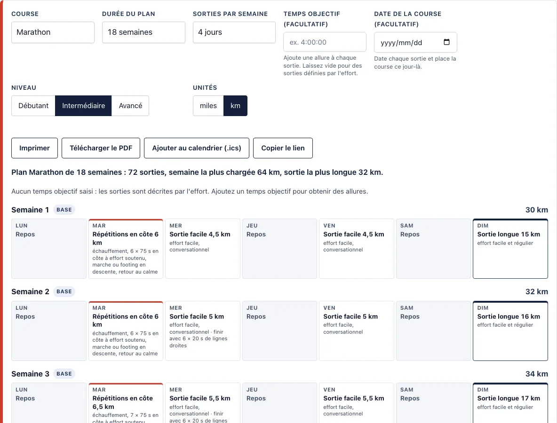Click the 34 km weekly total
557x423 pixels.
(x=536, y=374)
